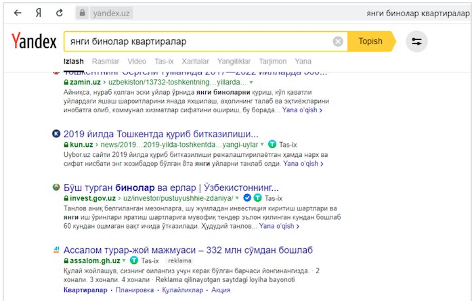Click Yana o'qish in zamin.uz snippet
The height and width of the screenshot is (301, 474).
click(x=302, y=110)
